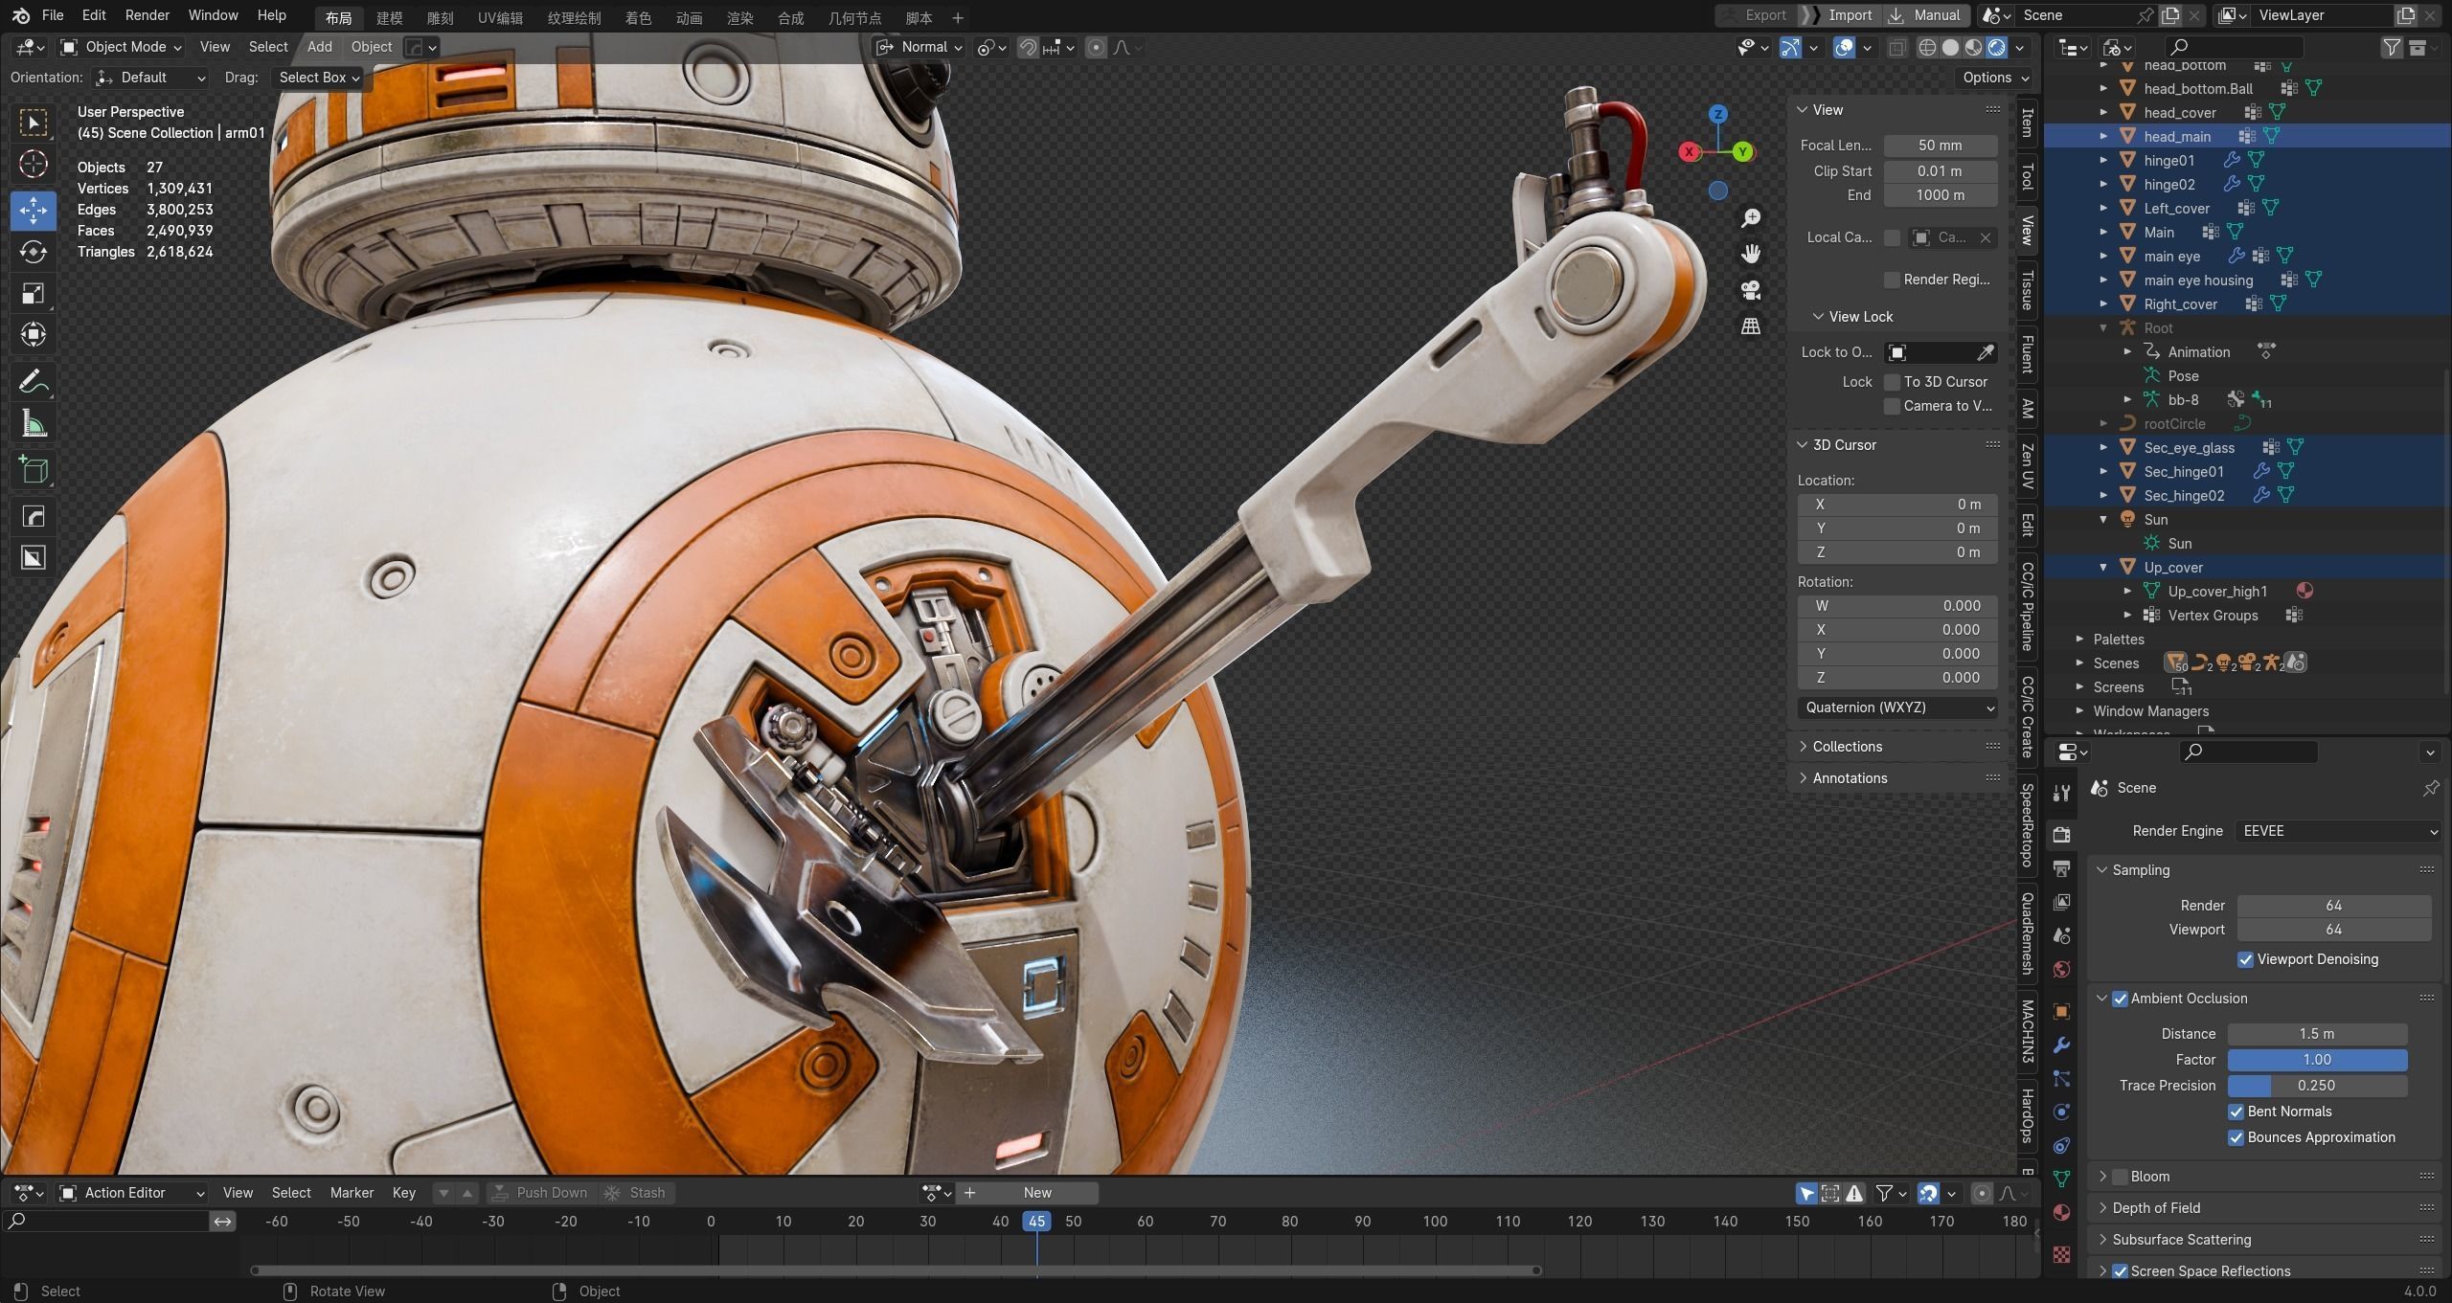Screen dimensions: 2452x1303
Task: Open the Window menu
Action: click(x=213, y=15)
